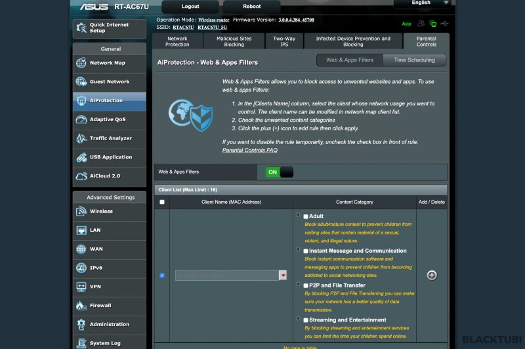
Task: Select the AiProtection shield icon
Action: click(x=81, y=101)
